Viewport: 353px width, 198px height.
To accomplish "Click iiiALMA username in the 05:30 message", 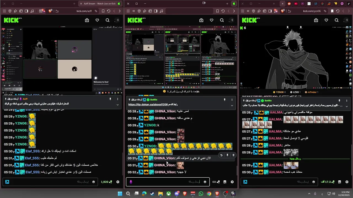I will click(x=276, y=172).
